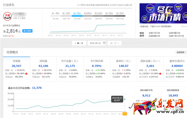Go to previous day with 前一天
The width and height of the screenshot is (187, 118).
pyautogui.click(x=79, y=43)
